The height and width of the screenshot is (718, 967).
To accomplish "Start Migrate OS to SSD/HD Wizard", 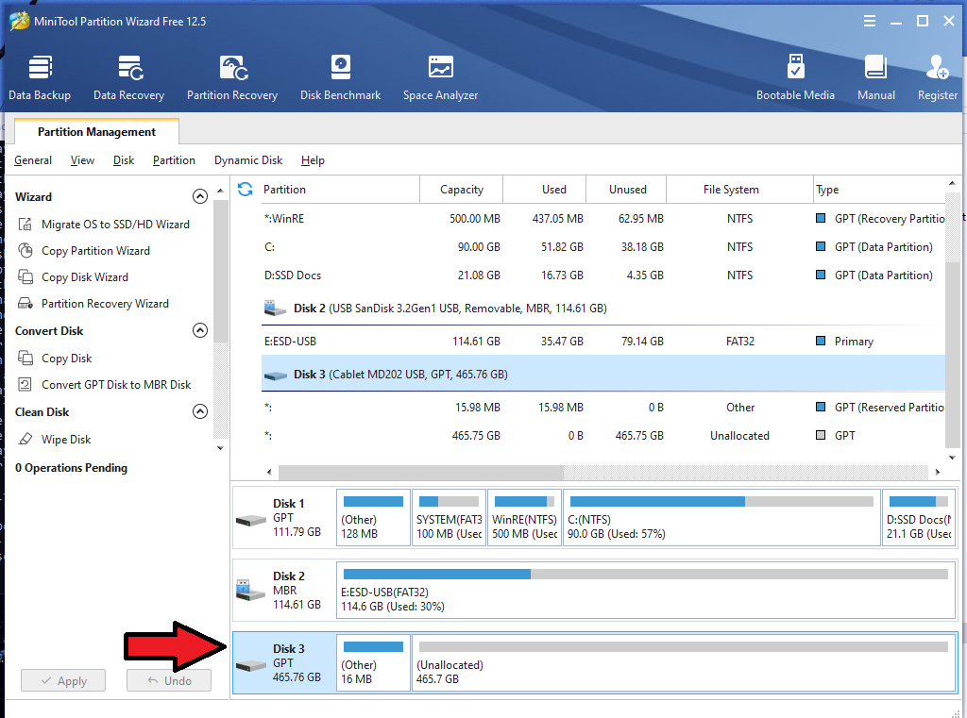I will pos(115,225).
